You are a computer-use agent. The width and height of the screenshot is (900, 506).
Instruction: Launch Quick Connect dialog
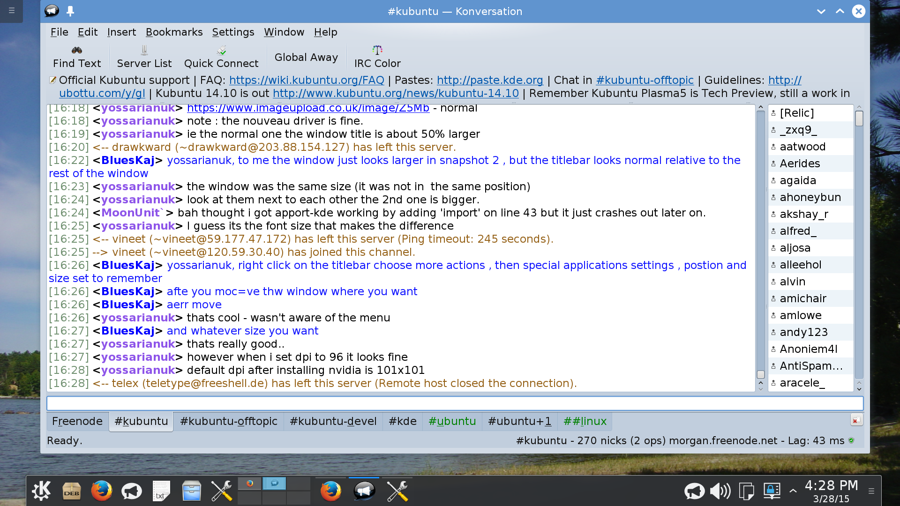(221, 57)
